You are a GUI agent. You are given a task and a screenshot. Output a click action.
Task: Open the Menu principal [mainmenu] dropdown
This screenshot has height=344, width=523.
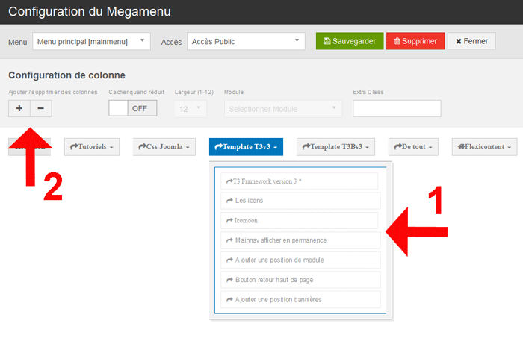coord(92,42)
